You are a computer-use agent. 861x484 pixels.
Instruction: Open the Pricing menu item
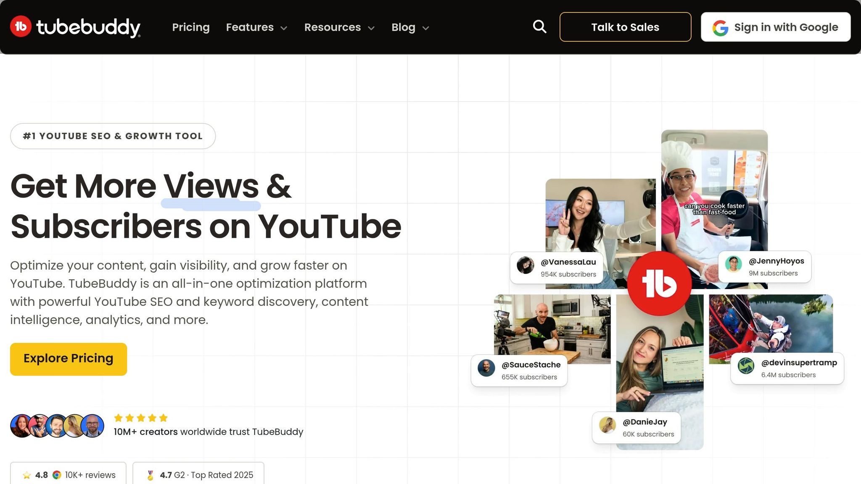point(191,27)
